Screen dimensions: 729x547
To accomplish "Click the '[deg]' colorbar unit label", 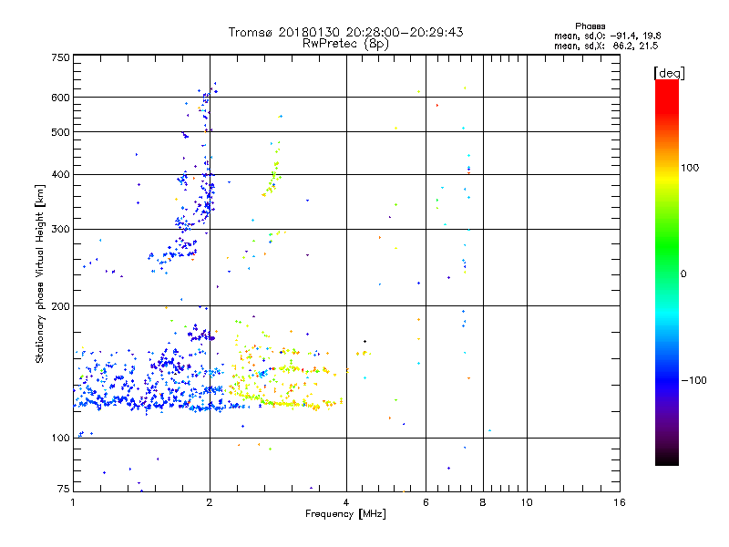I will pos(669,73).
